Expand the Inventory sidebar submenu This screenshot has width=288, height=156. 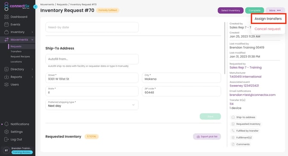[32, 32]
